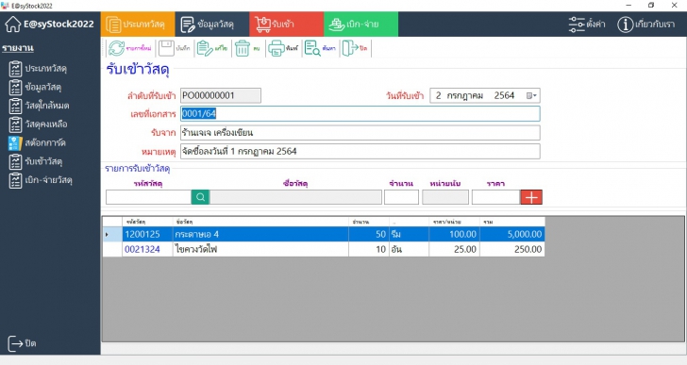Screen dimensions: 687x365
Task: Click the search (ค้นหา) document magnifier icon
Action: tap(312, 48)
